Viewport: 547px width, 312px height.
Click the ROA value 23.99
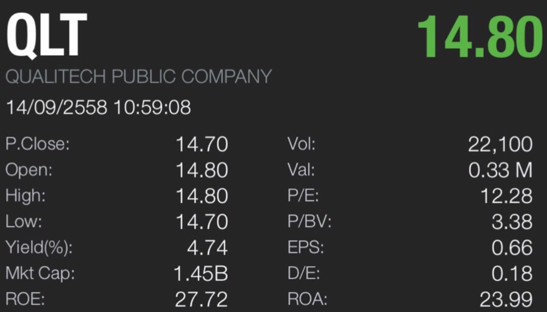(x=506, y=299)
